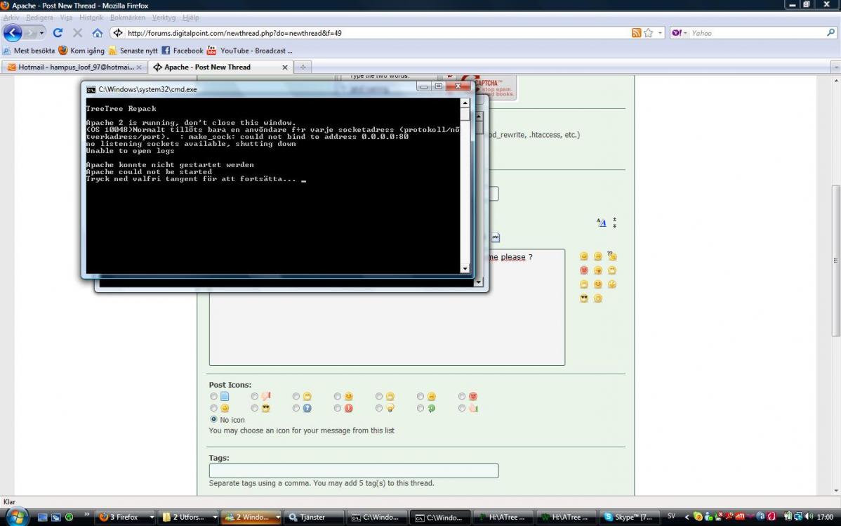Click the browser back arrow button
Screen dimensions: 841x526
[x=13, y=33]
